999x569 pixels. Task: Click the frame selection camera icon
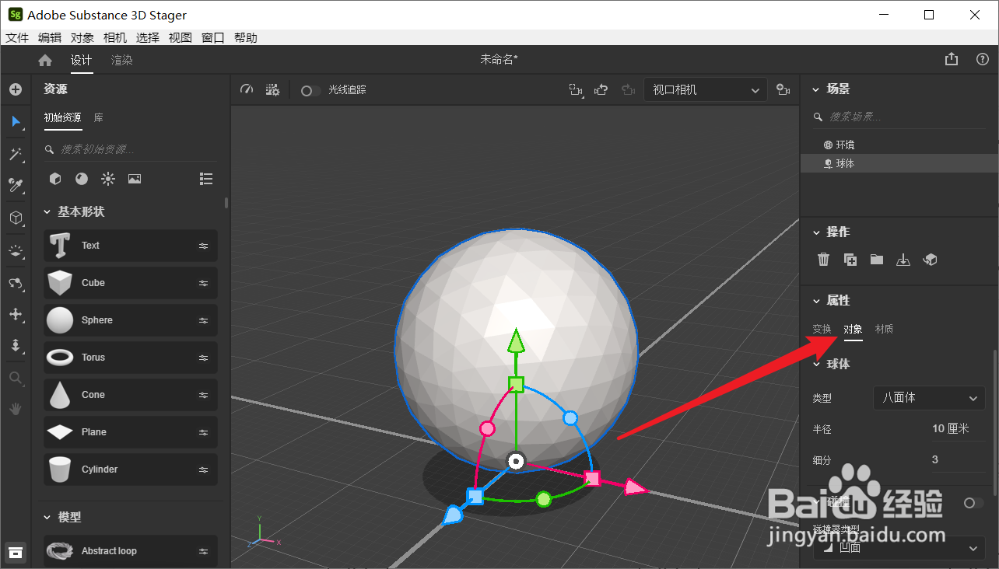point(576,90)
